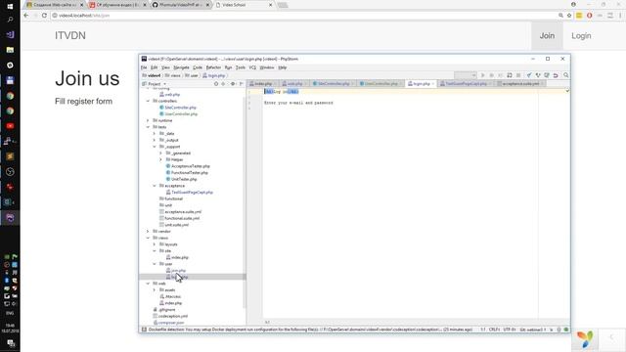This screenshot has height=352, width=626.
Task: Select acceptance.suite.yml in the project tree
Action: click(x=183, y=212)
